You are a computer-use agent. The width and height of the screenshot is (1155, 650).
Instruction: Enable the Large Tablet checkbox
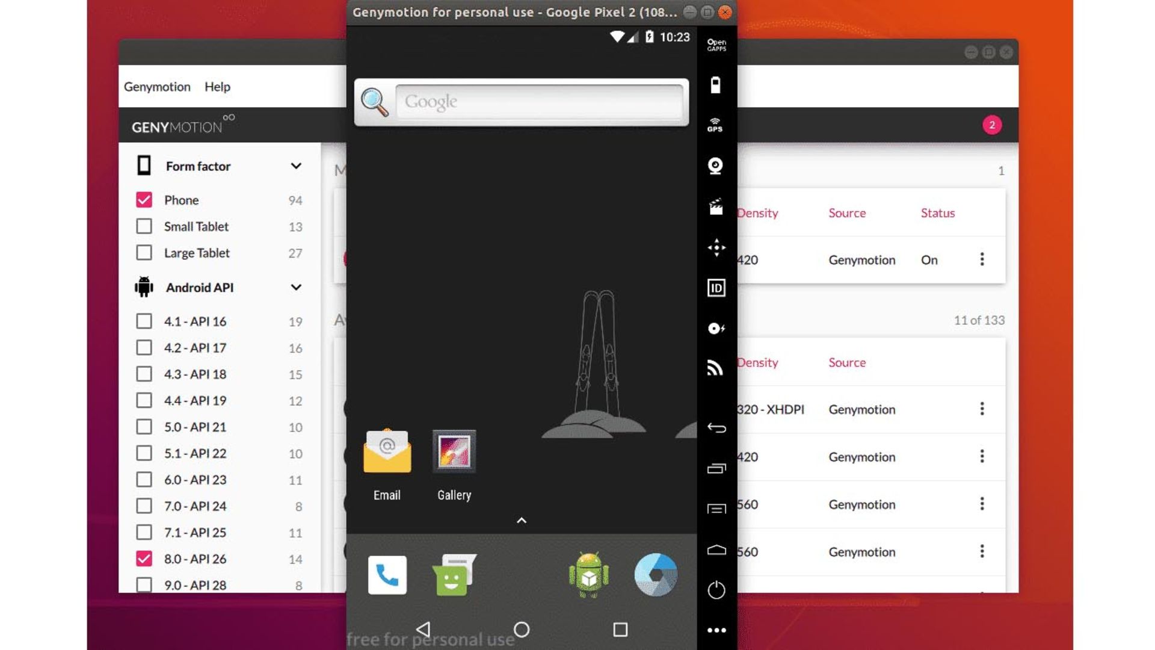(144, 252)
